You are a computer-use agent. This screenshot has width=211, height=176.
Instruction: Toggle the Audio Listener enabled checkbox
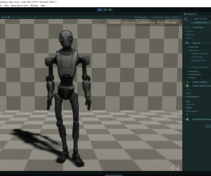point(191,82)
